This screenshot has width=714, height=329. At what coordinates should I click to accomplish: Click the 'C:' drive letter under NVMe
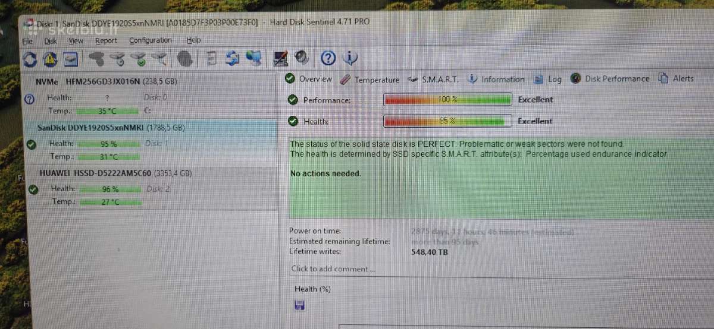148,110
